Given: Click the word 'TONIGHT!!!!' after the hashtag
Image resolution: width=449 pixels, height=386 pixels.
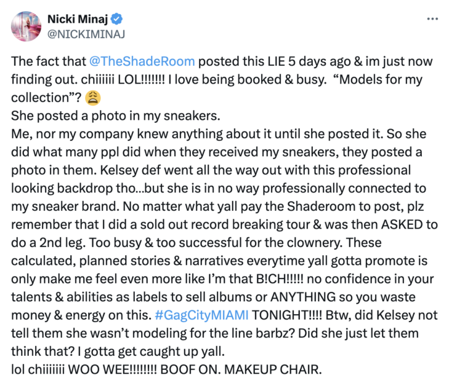Looking at the screenshot, I should tap(287, 315).
